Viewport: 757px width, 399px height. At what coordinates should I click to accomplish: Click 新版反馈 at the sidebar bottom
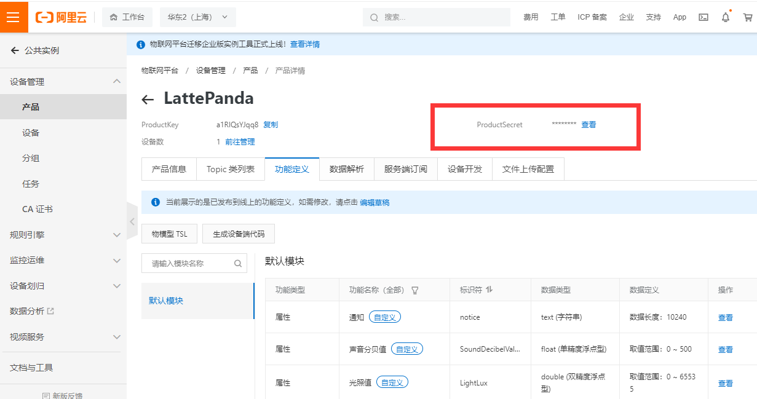pos(63,395)
